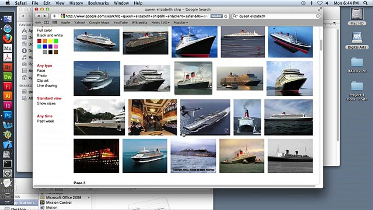Click the Safari address bar URL
Image resolution: width=373 pixels, height=210 pixels.
(136, 16)
